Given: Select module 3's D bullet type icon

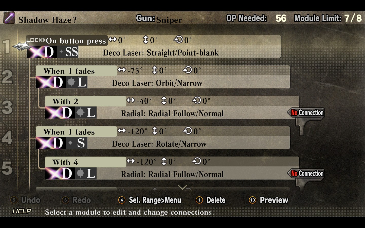Looking at the screenshot, I should [x=60, y=113].
